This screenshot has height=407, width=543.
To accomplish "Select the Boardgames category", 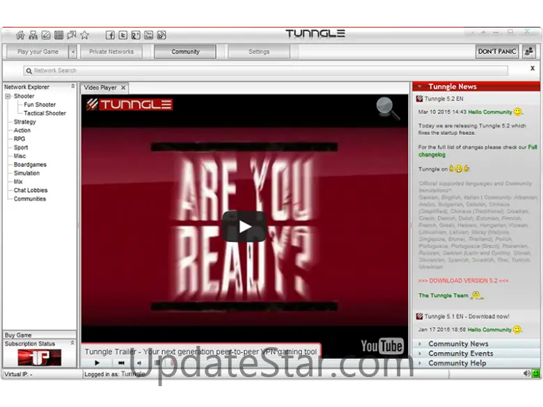I will point(30,165).
